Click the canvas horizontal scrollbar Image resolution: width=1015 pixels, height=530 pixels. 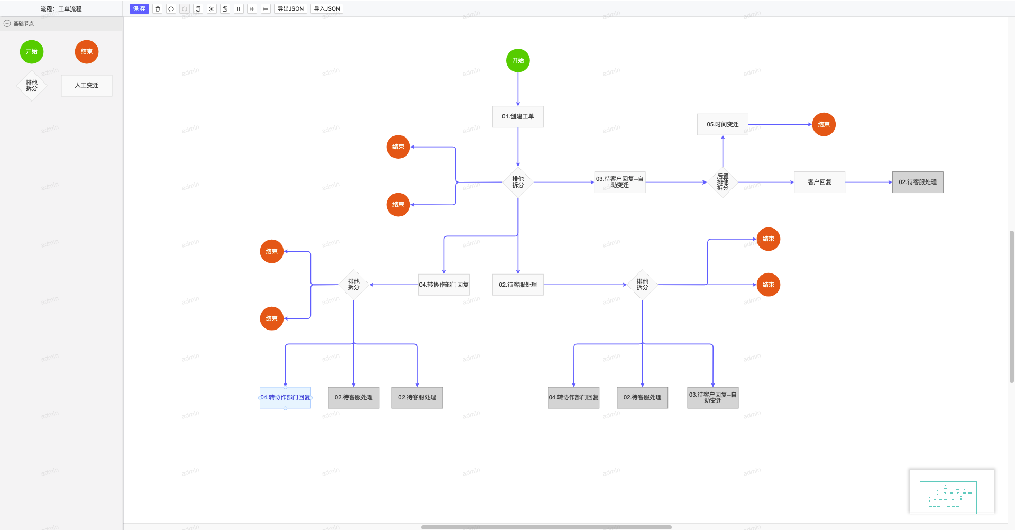point(546,527)
